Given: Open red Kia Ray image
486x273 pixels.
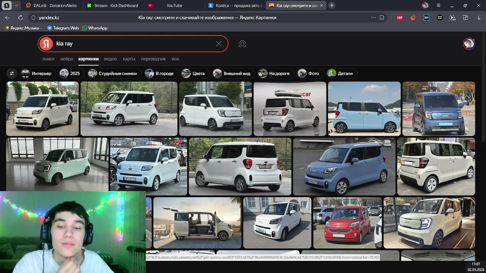Looking at the screenshot, I should click(347, 223).
